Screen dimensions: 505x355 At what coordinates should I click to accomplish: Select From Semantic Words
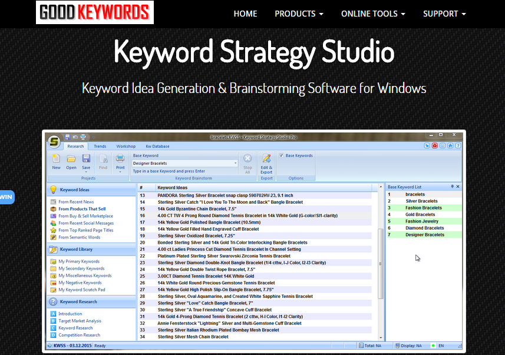[x=79, y=237]
